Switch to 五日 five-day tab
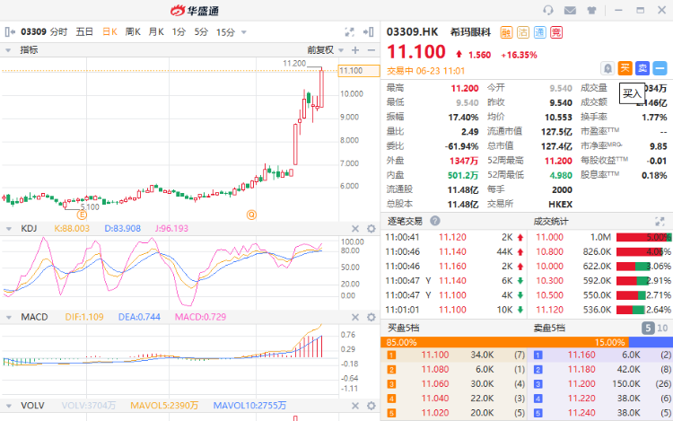Image resolution: width=673 pixels, height=421 pixels. pyautogui.click(x=84, y=31)
